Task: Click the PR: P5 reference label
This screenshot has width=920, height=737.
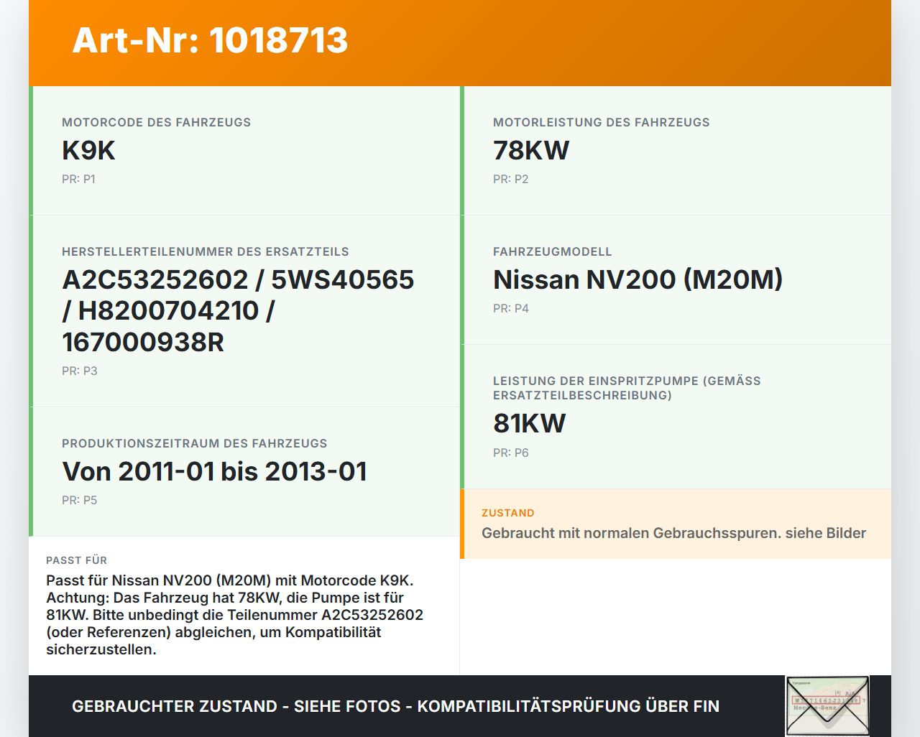Action: pos(79,501)
